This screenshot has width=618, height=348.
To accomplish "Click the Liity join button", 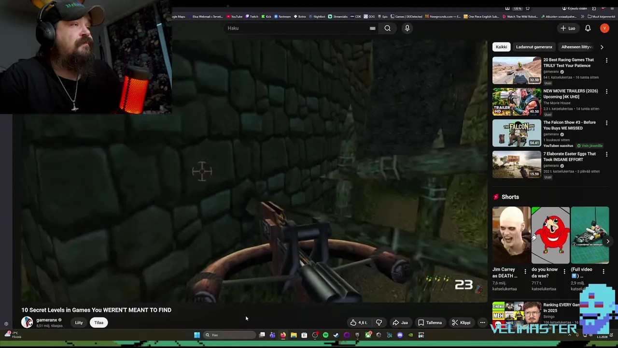I will 79,322.
